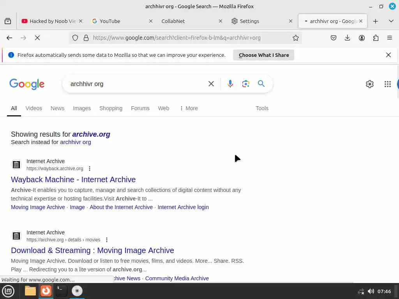Close the YouTube tab
Image resolution: width=399 pixels, height=299 pixels.
click(x=151, y=21)
